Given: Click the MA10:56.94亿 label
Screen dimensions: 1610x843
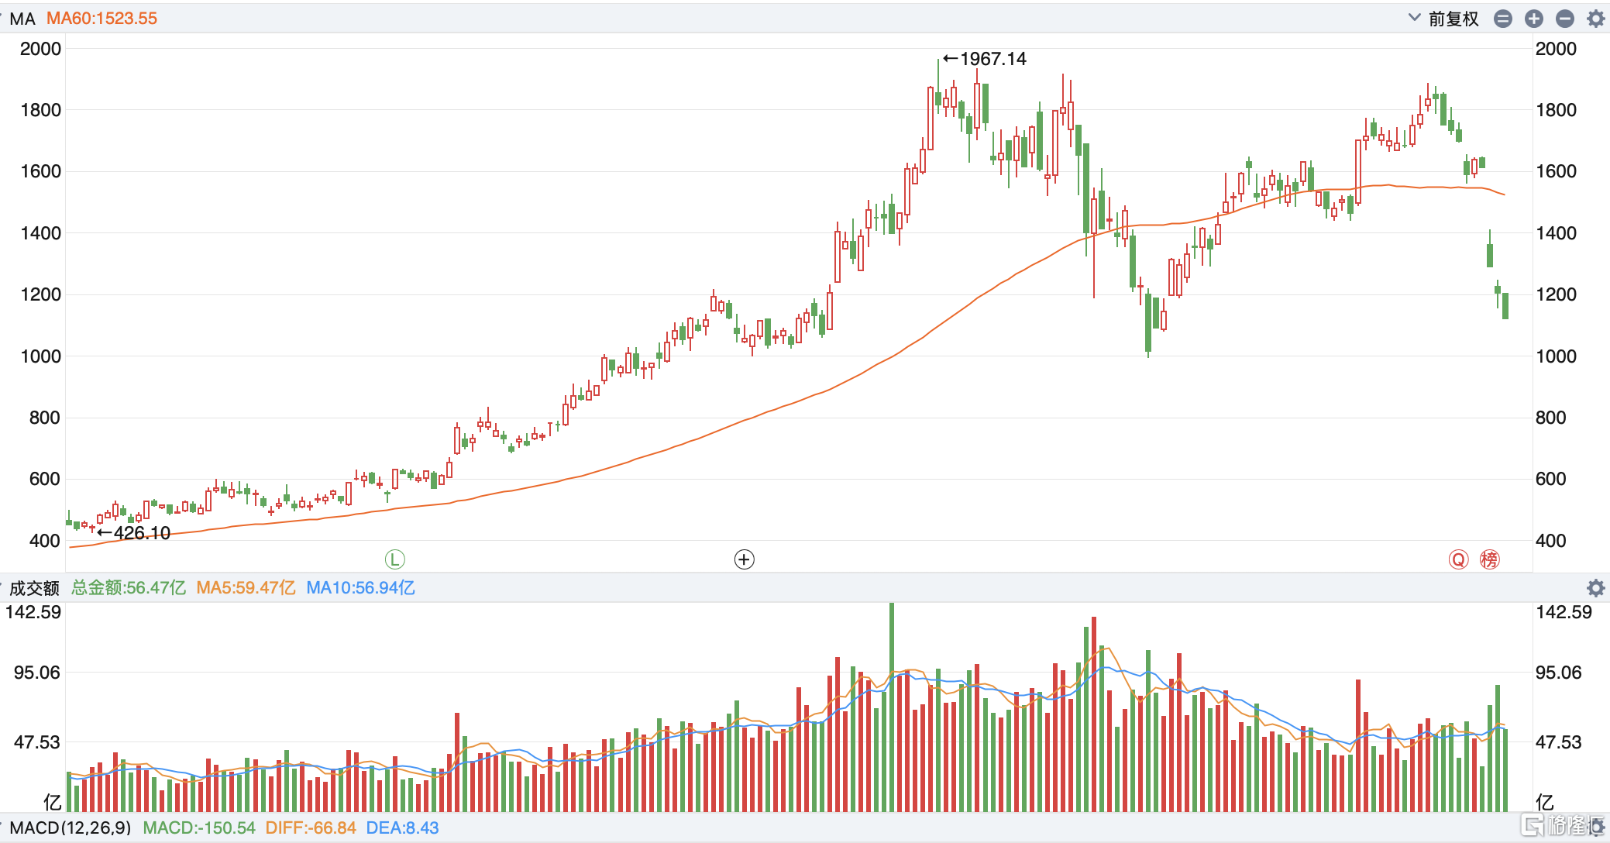Looking at the screenshot, I should 360,588.
